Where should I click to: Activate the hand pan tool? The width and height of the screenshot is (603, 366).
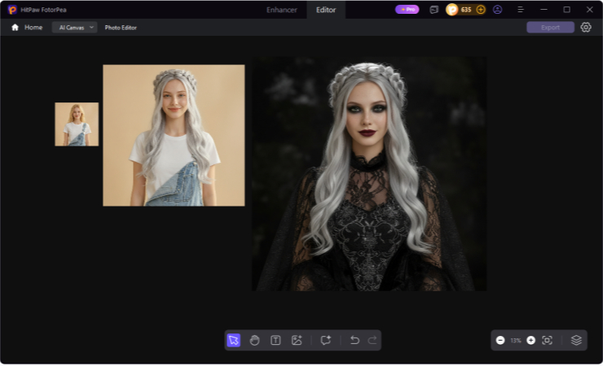click(254, 340)
